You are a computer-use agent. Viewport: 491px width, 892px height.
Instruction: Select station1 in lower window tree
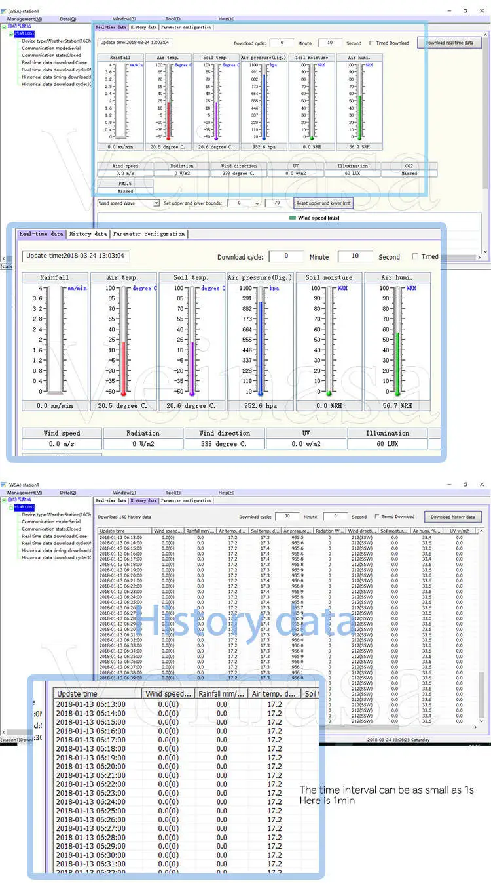(x=25, y=506)
